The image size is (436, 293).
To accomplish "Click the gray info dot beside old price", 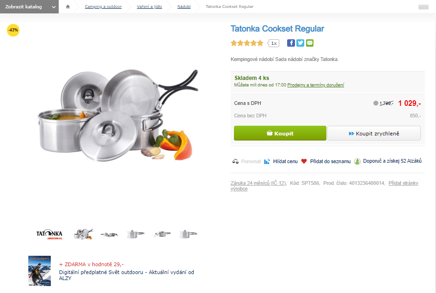I will pyautogui.click(x=375, y=103).
